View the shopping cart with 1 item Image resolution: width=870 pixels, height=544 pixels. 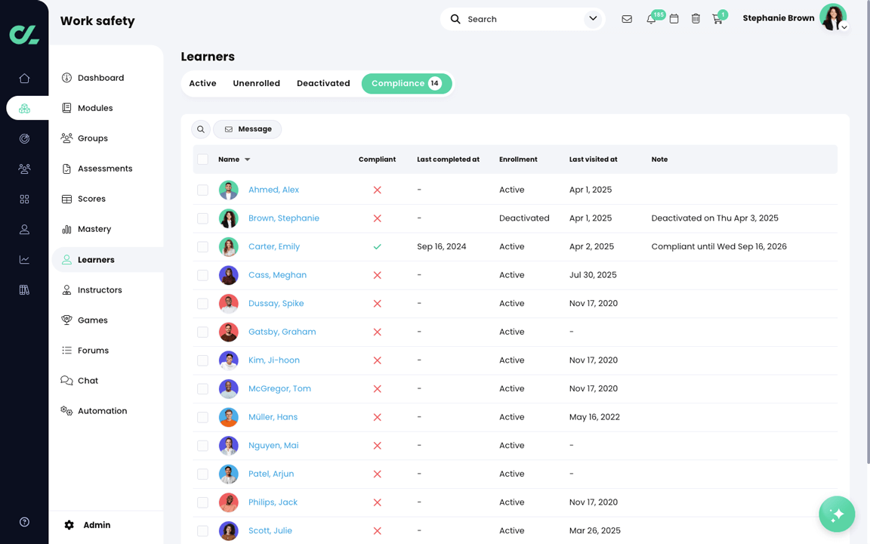coord(717,19)
